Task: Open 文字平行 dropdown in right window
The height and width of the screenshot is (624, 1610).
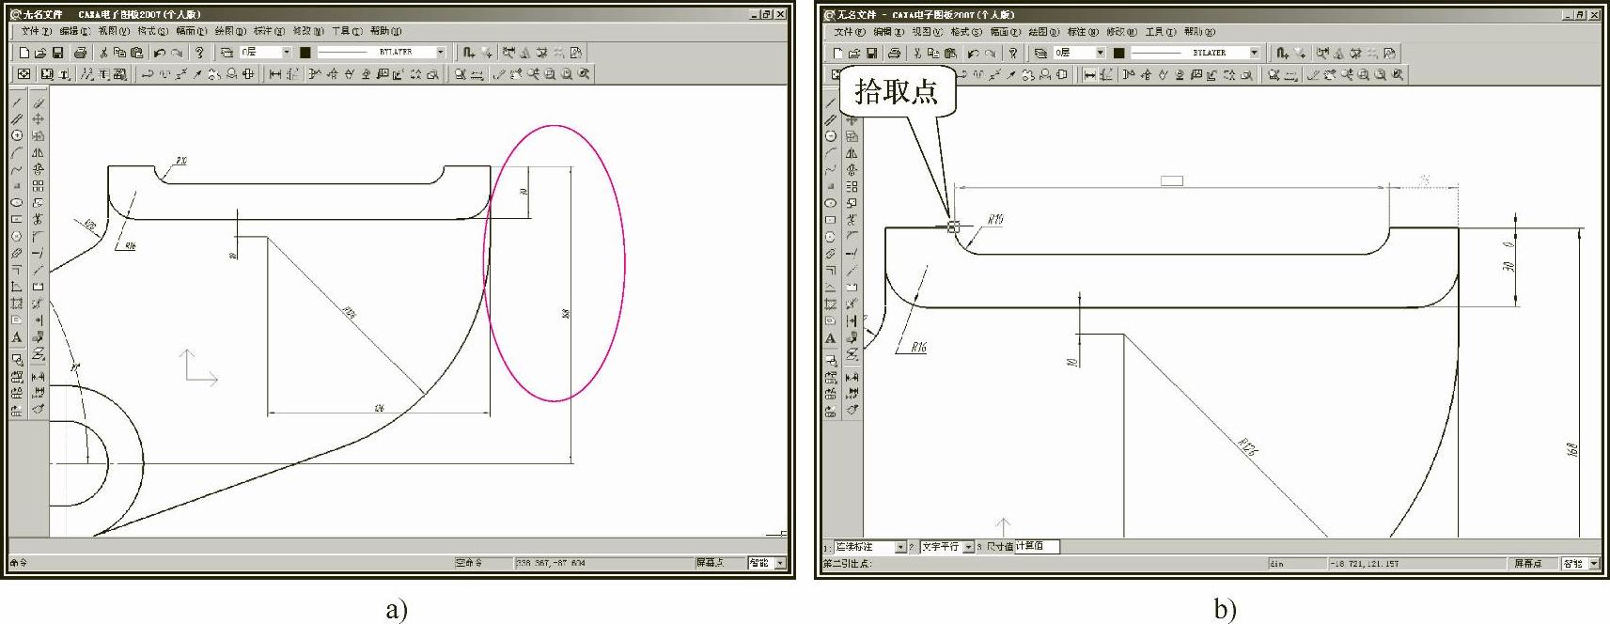Action: tap(968, 547)
